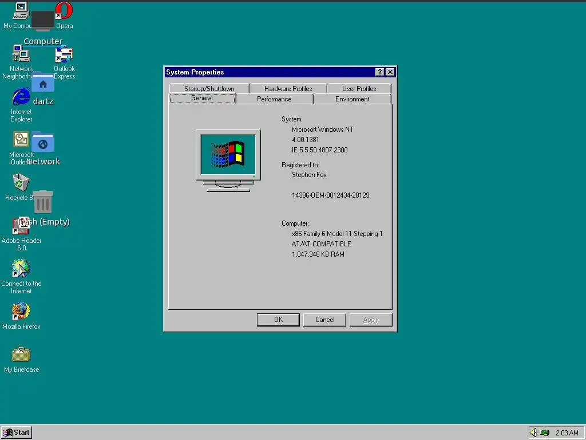This screenshot has height=440, width=586.
Task: Open the dartz home folder icon
Action: (43, 82)
